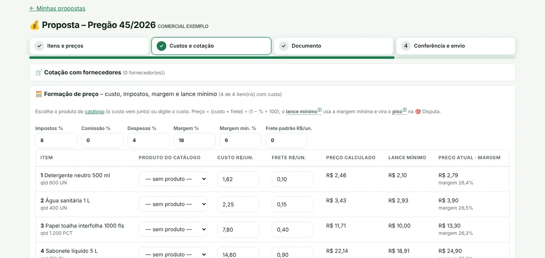
Task: Click PREÇO CALCULADO column header
Action: pyautogui.click(x=351, y=158)
